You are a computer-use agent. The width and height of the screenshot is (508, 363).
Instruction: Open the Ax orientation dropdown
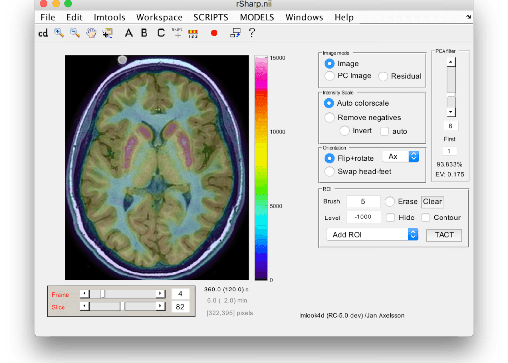[400, 156]
